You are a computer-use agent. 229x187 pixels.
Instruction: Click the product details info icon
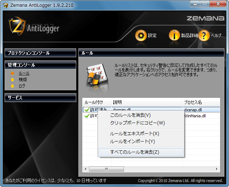174,35
